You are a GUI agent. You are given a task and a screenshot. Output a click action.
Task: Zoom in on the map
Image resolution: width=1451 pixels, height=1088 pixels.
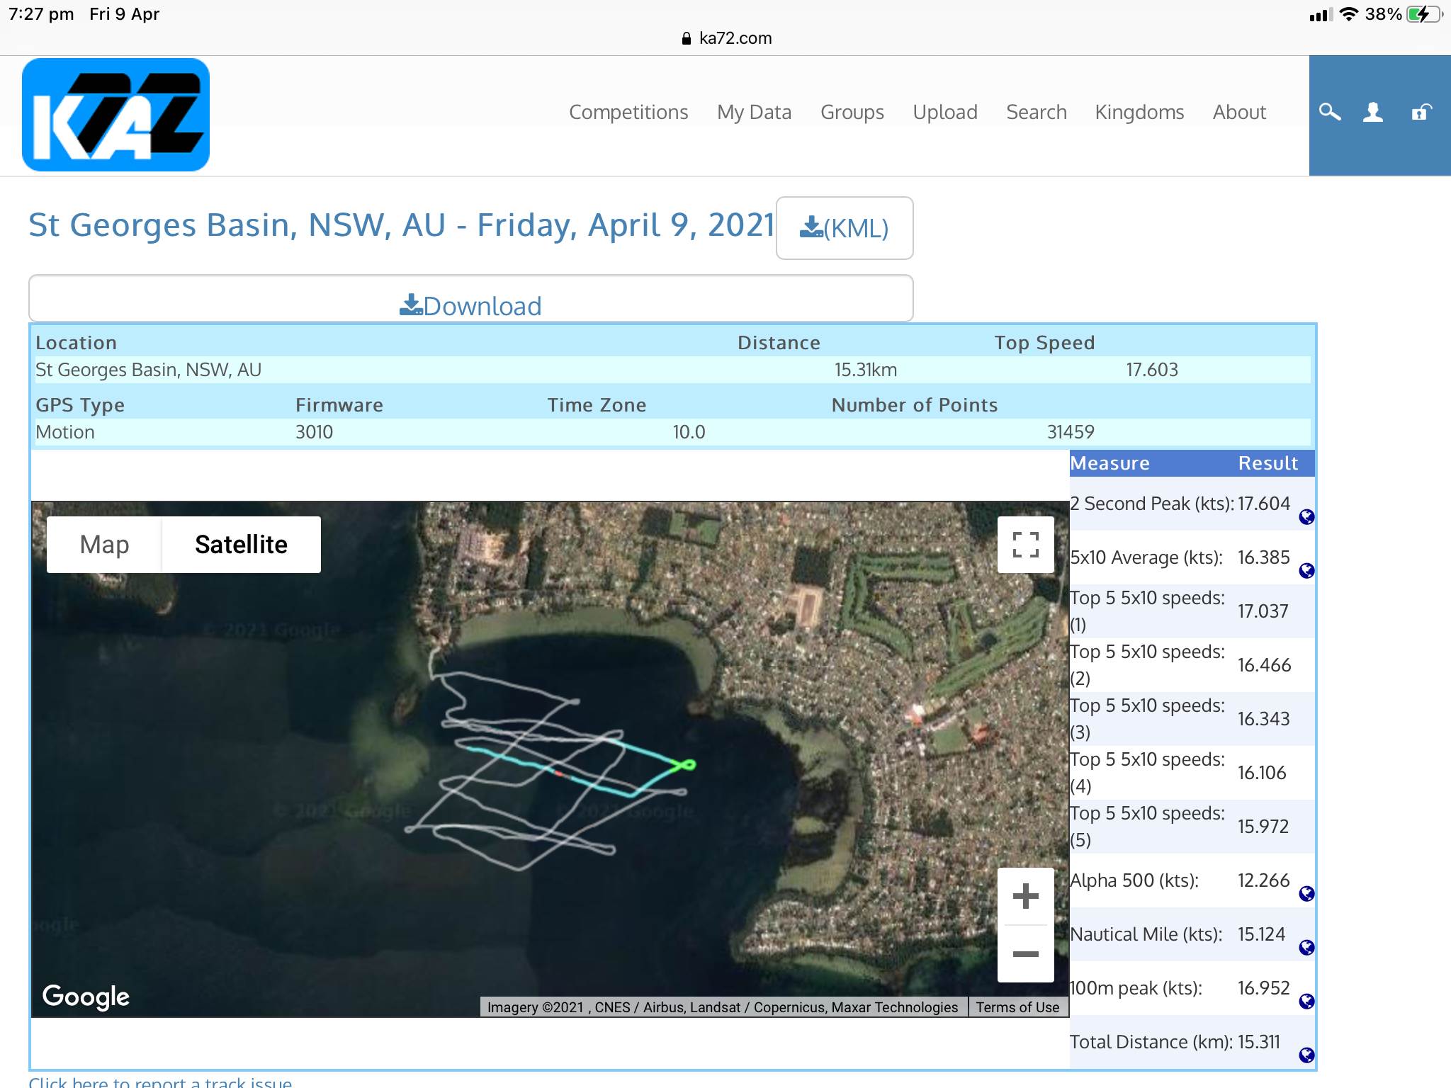pos(1025,896)
